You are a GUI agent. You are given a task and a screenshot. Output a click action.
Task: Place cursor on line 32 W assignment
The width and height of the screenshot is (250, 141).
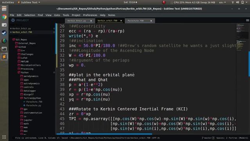87,56
